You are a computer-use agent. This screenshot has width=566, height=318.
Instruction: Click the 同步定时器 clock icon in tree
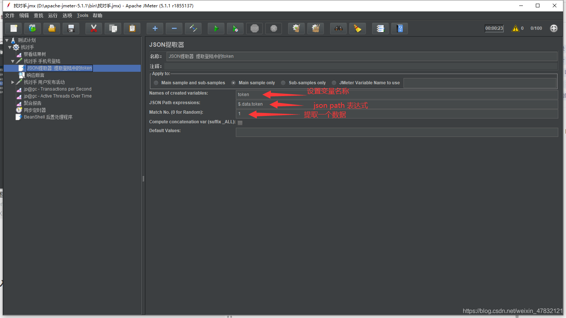click(19, 110)
